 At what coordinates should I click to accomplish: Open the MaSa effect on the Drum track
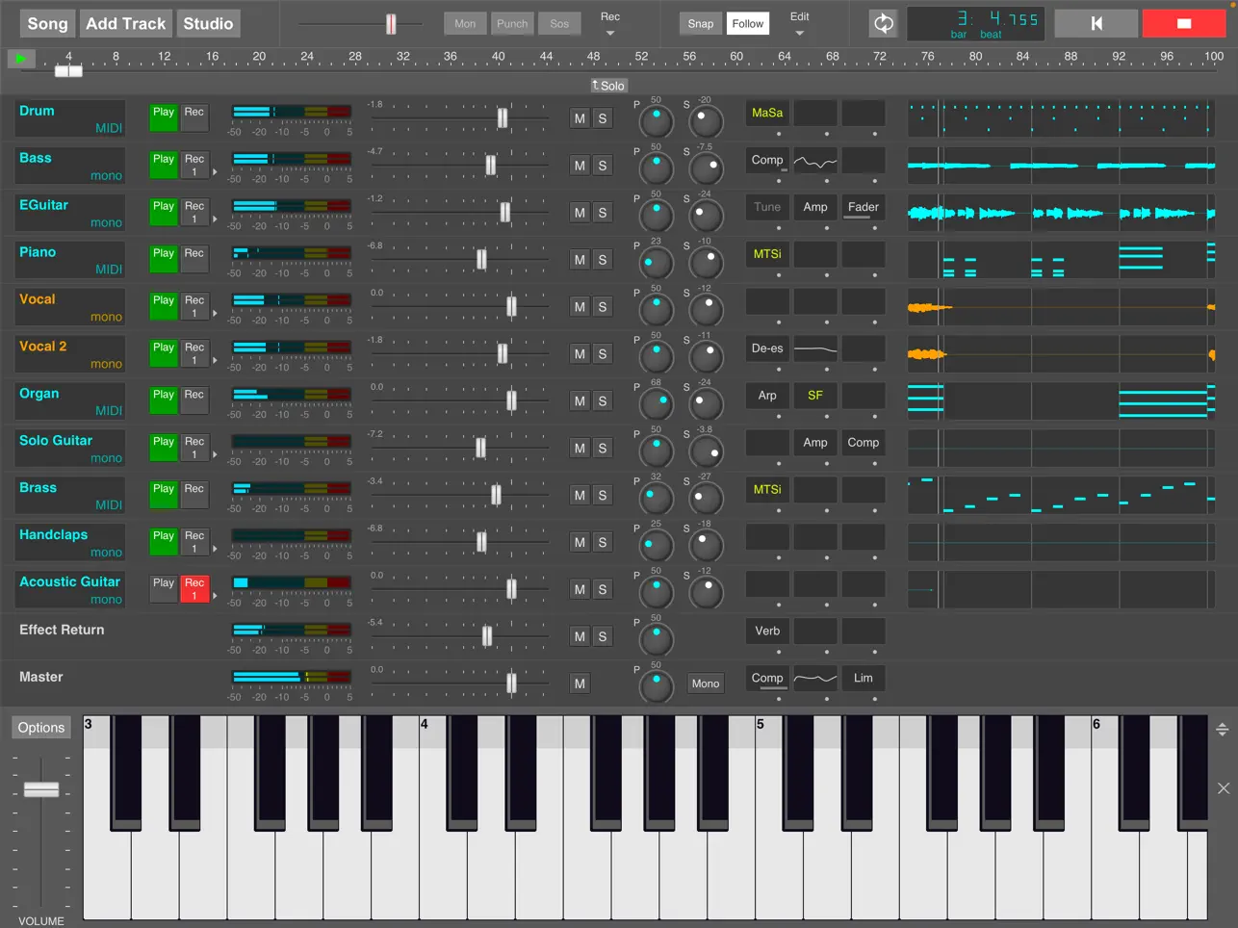(766, 113)
